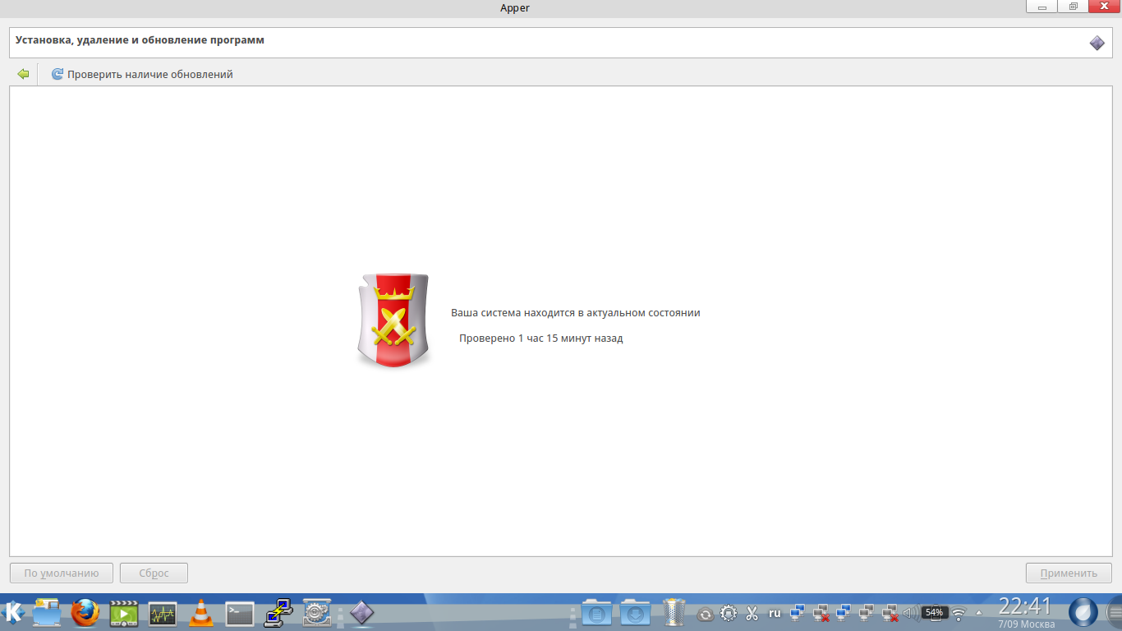The height and width of the screenshot is (631, 1122).
Task: Open the KDE application launcher menu
Action: coord(13,612)
